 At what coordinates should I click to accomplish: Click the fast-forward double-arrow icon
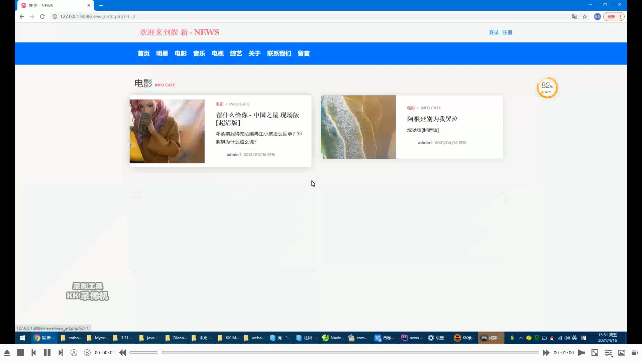(546, 353)
